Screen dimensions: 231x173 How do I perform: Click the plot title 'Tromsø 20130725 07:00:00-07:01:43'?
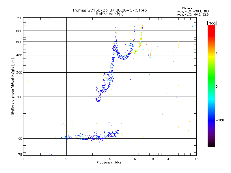(x=109, y=10)
